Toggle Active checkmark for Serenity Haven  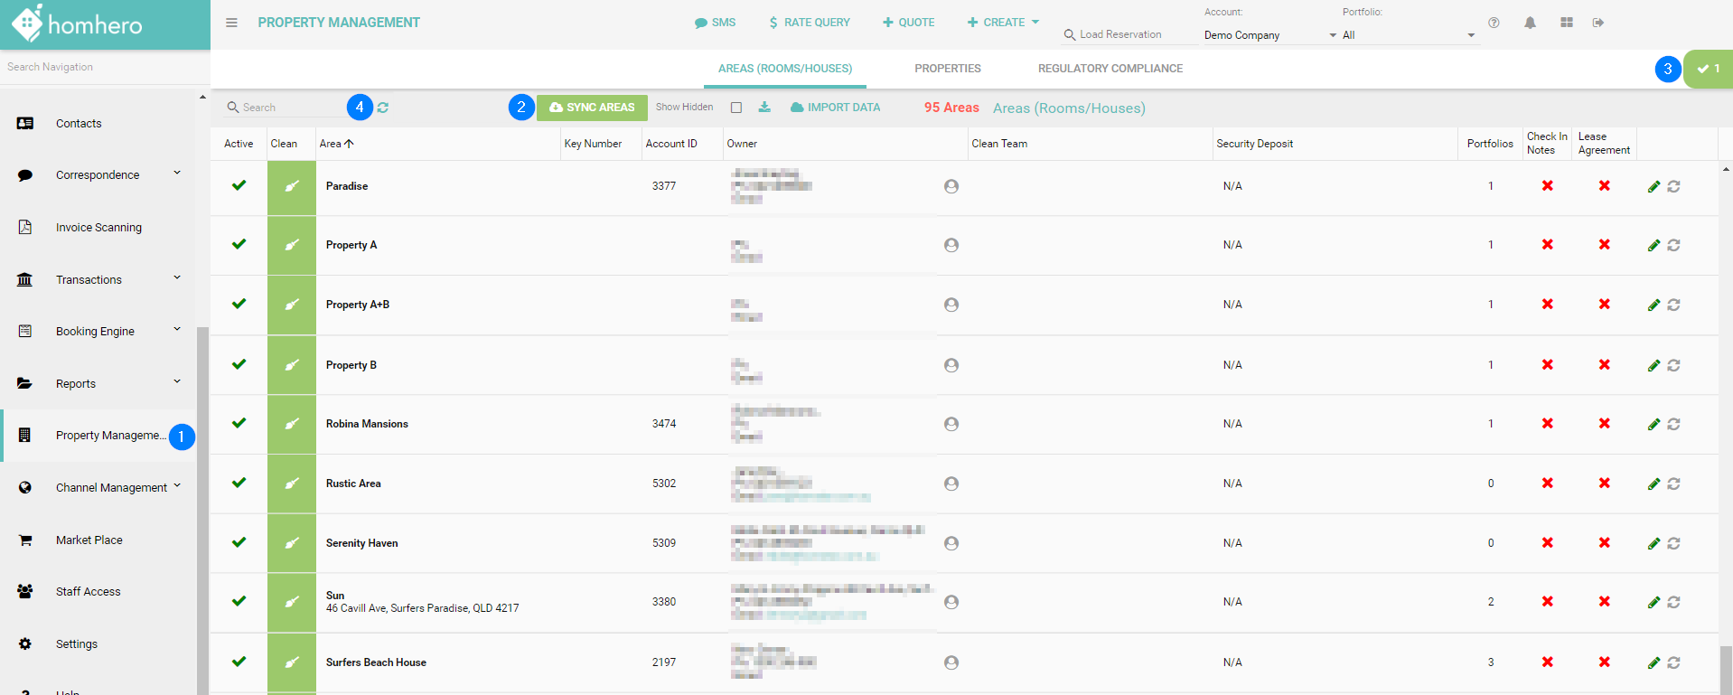(x=239, y=542)
